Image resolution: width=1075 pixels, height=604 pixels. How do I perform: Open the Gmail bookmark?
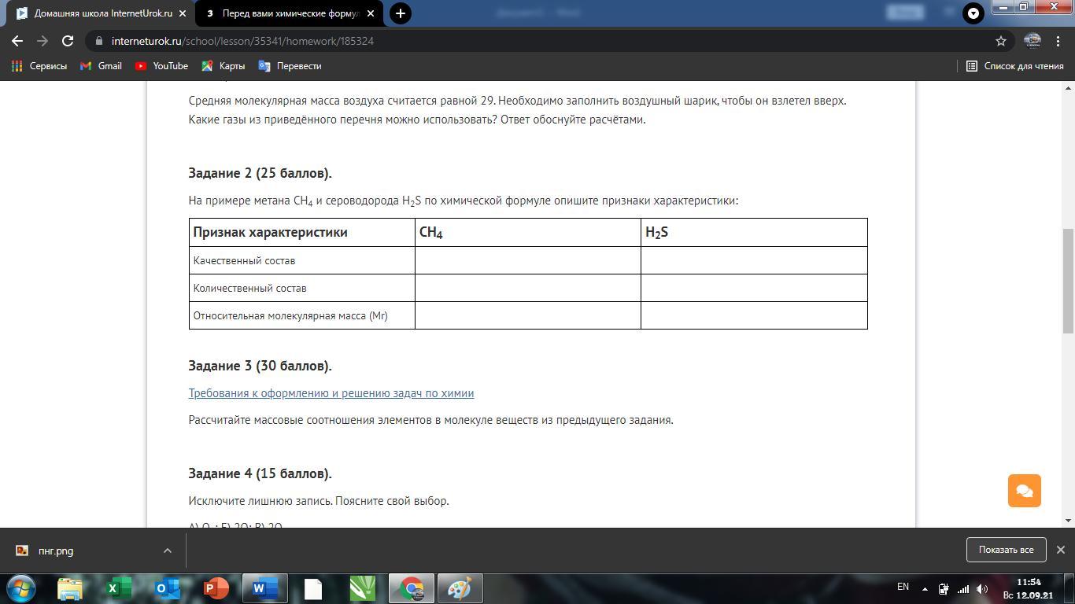pos(101,66)
